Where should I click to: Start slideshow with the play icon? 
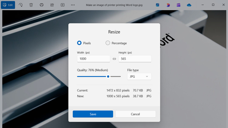point(63,5)
